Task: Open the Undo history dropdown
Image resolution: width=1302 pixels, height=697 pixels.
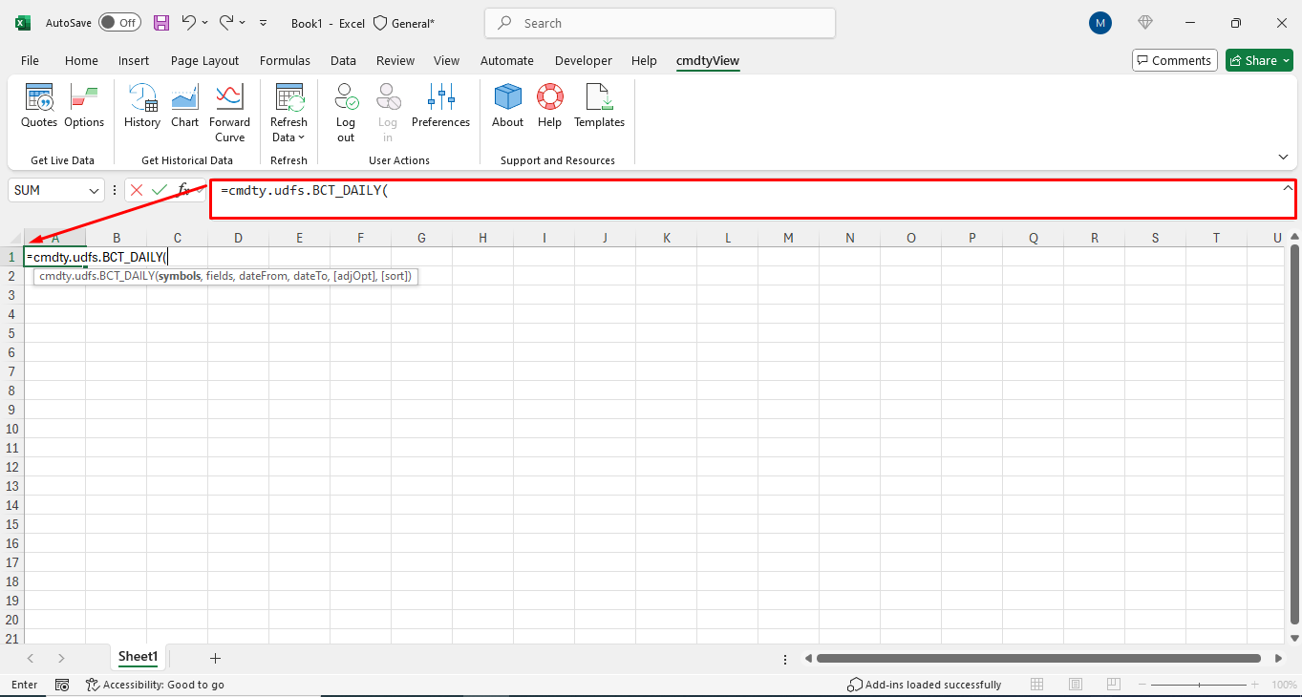Action: tap(204, 22)
